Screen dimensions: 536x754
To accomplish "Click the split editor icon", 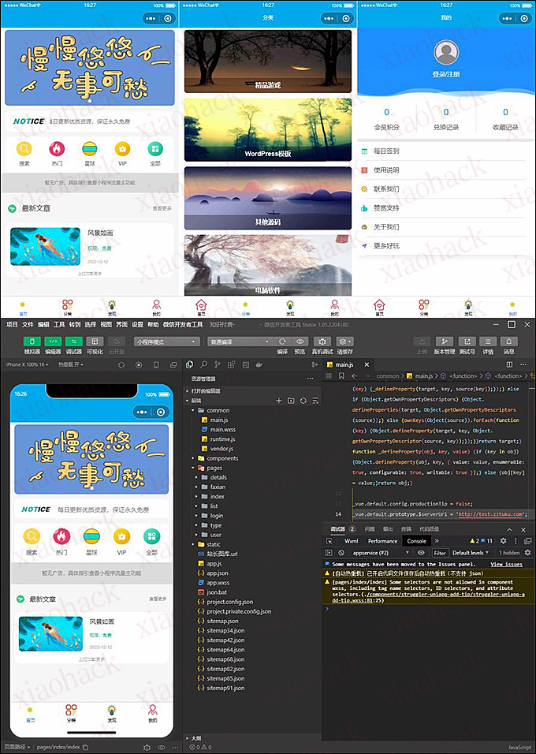I will (x=509, y=364).
